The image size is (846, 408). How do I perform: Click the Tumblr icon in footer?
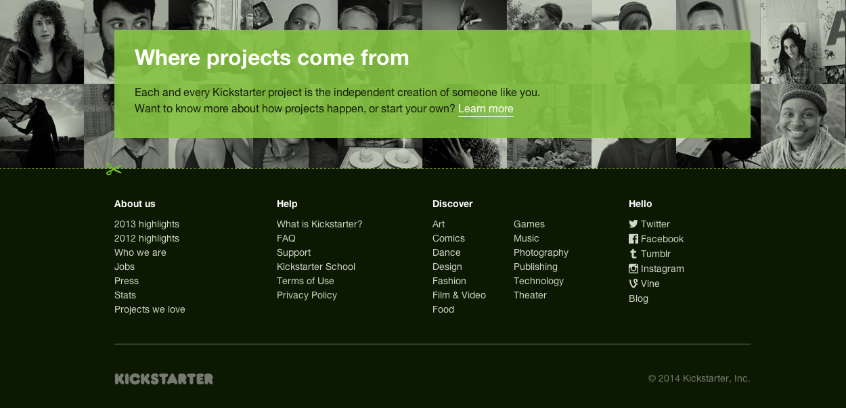pyautogui.click(x=633, y=254)
